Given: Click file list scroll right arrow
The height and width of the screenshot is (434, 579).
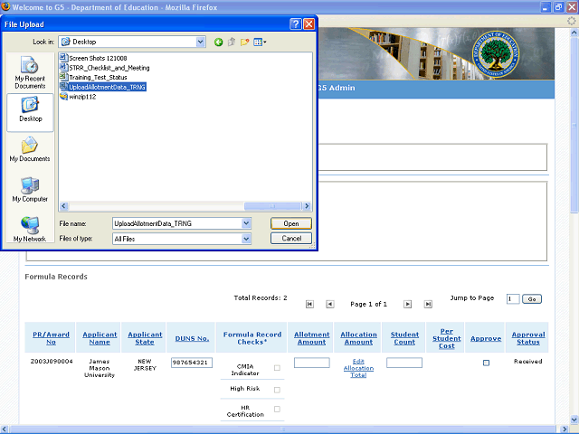Looking at the screenshot, I should pos(307,206).
